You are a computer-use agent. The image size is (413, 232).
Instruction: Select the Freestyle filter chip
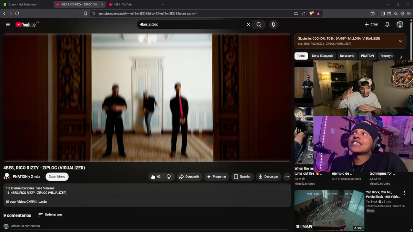(x=387, y=56)
